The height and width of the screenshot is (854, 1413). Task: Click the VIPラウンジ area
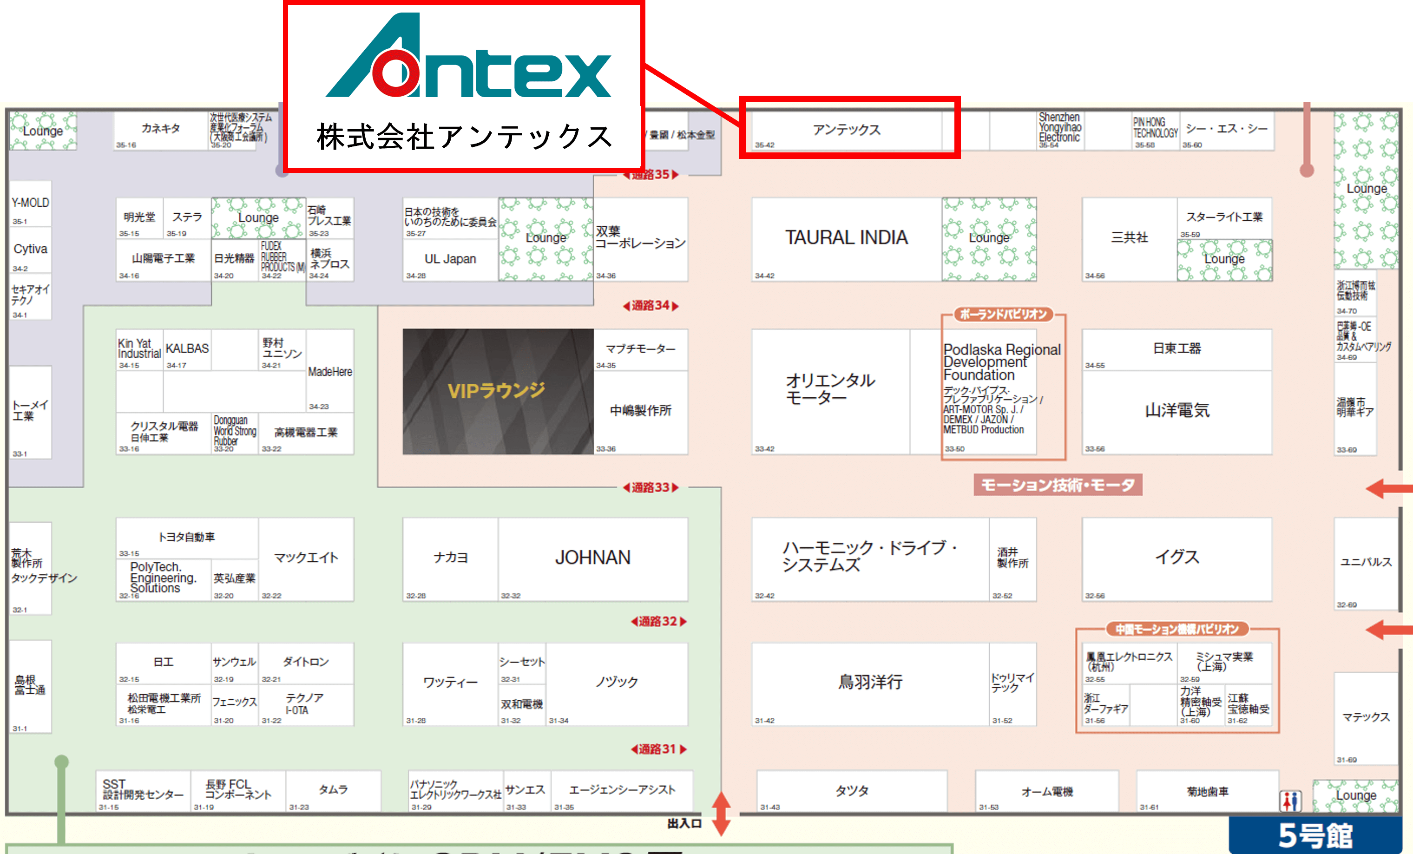click(497, 392)
